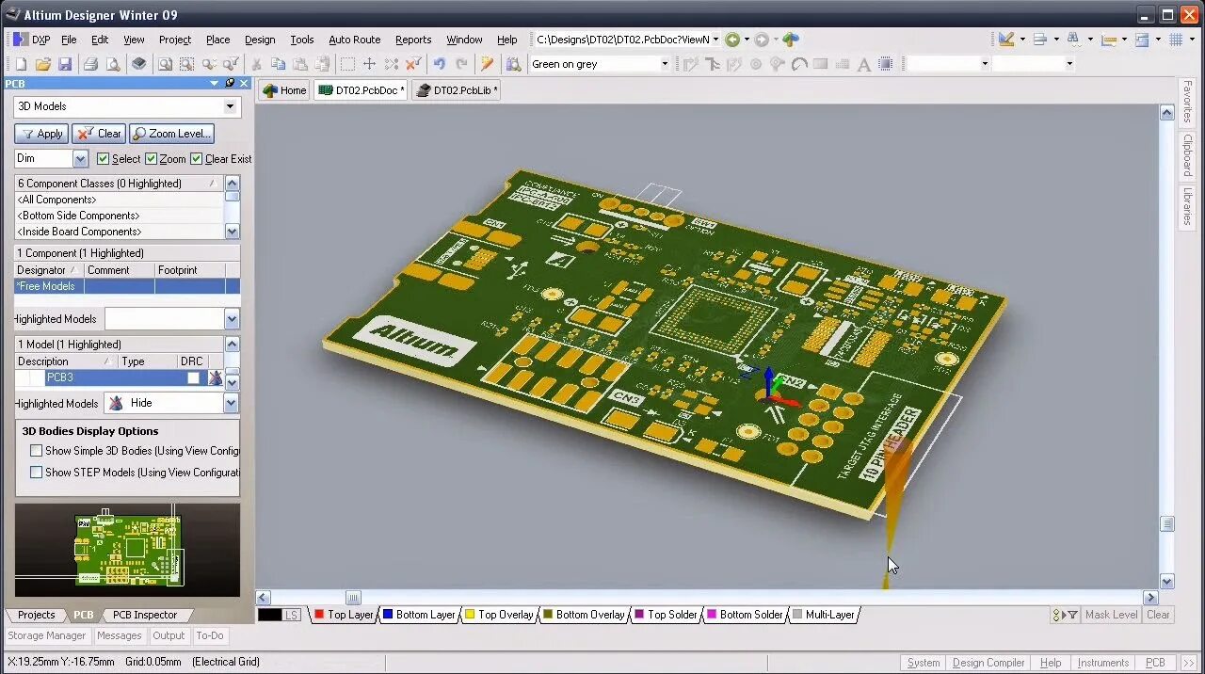This screenshot has width=1205, height=674.
Task: Open the Reports menu
Action: pyautogui.click(x=413, y=40)
